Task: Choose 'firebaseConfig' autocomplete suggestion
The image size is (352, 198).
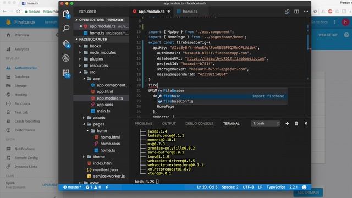Action: coord(222,101)
